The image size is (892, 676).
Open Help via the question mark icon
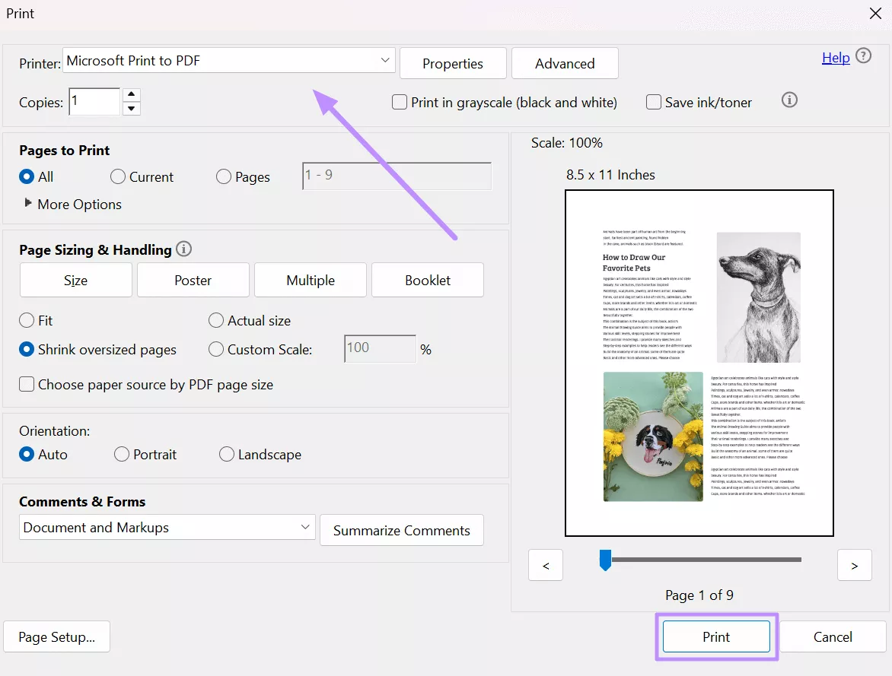tap(864, 56)
